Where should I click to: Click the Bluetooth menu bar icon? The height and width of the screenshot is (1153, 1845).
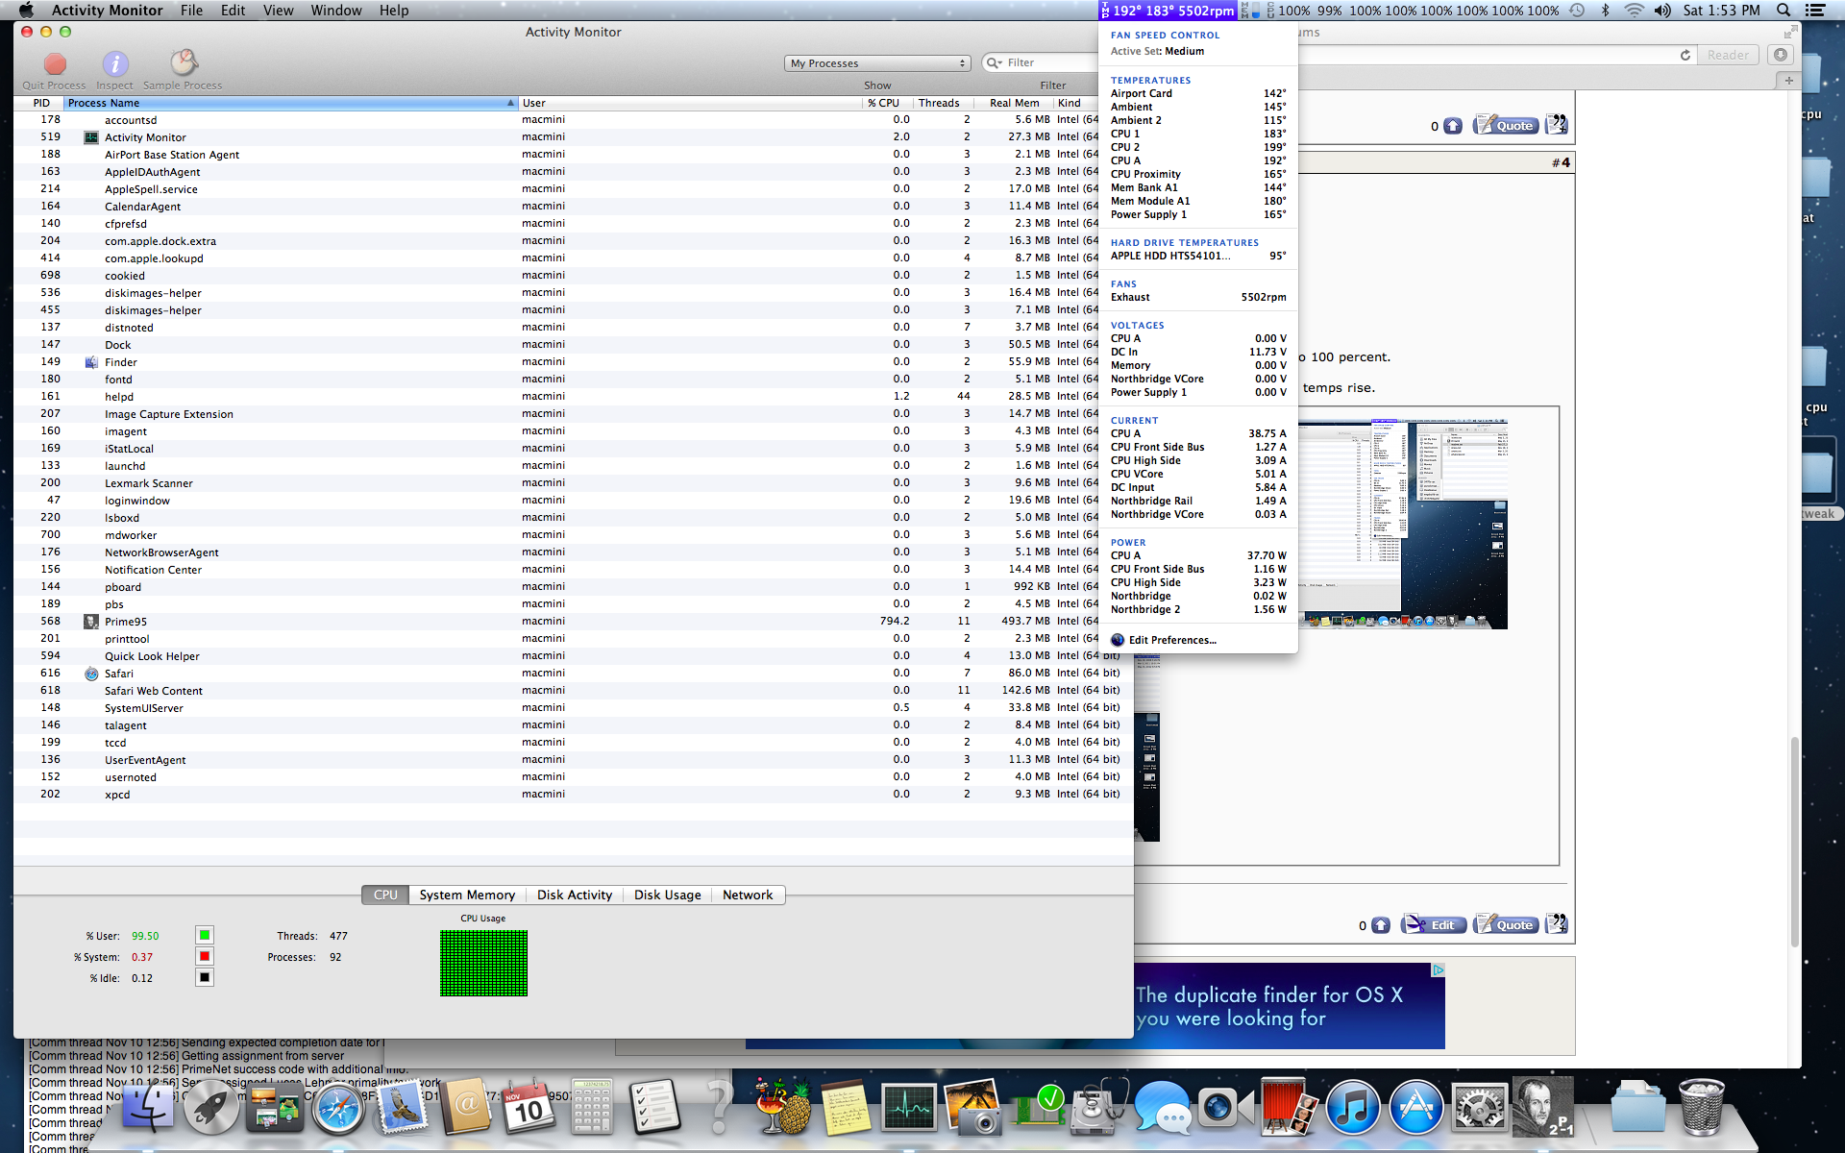pos(1605,11)
